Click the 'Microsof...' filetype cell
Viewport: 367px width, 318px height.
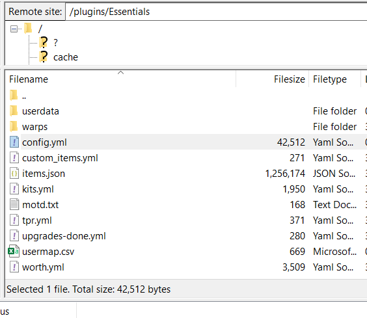tap(334, 252)
